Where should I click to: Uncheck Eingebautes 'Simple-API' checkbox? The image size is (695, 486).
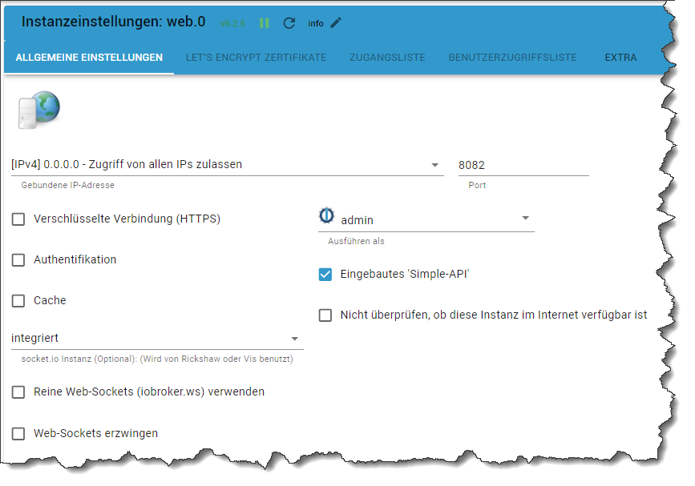(325, 275)
